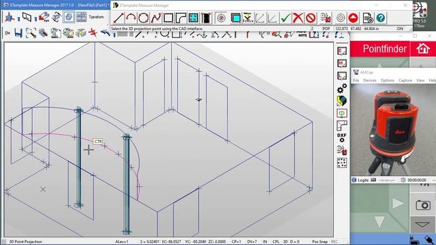Viewport: 436px width, 245px height.
Task: Click the cyan fit-to-corners icon
Action: (193, 18)
